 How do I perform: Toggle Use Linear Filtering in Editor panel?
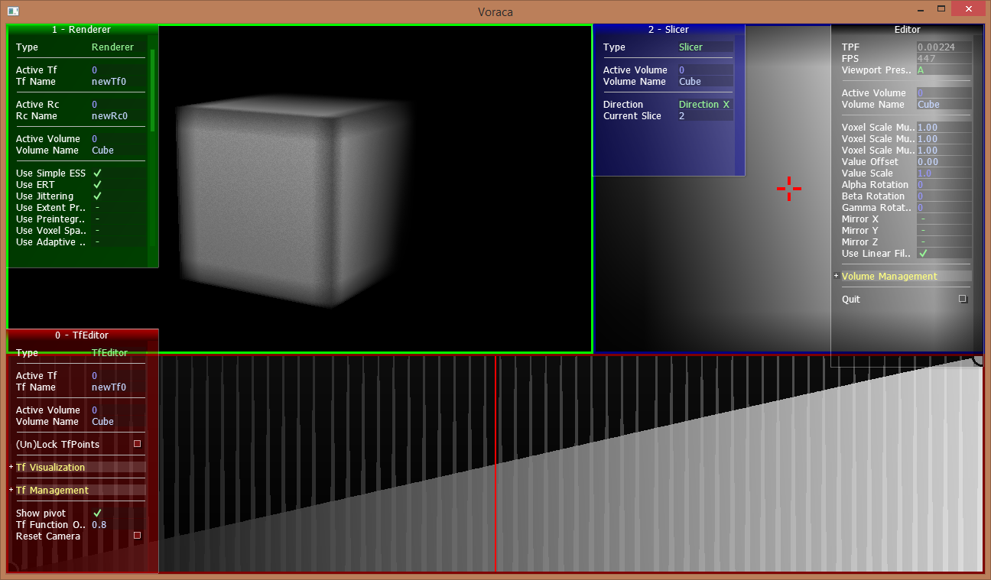(x=923, y=254)
